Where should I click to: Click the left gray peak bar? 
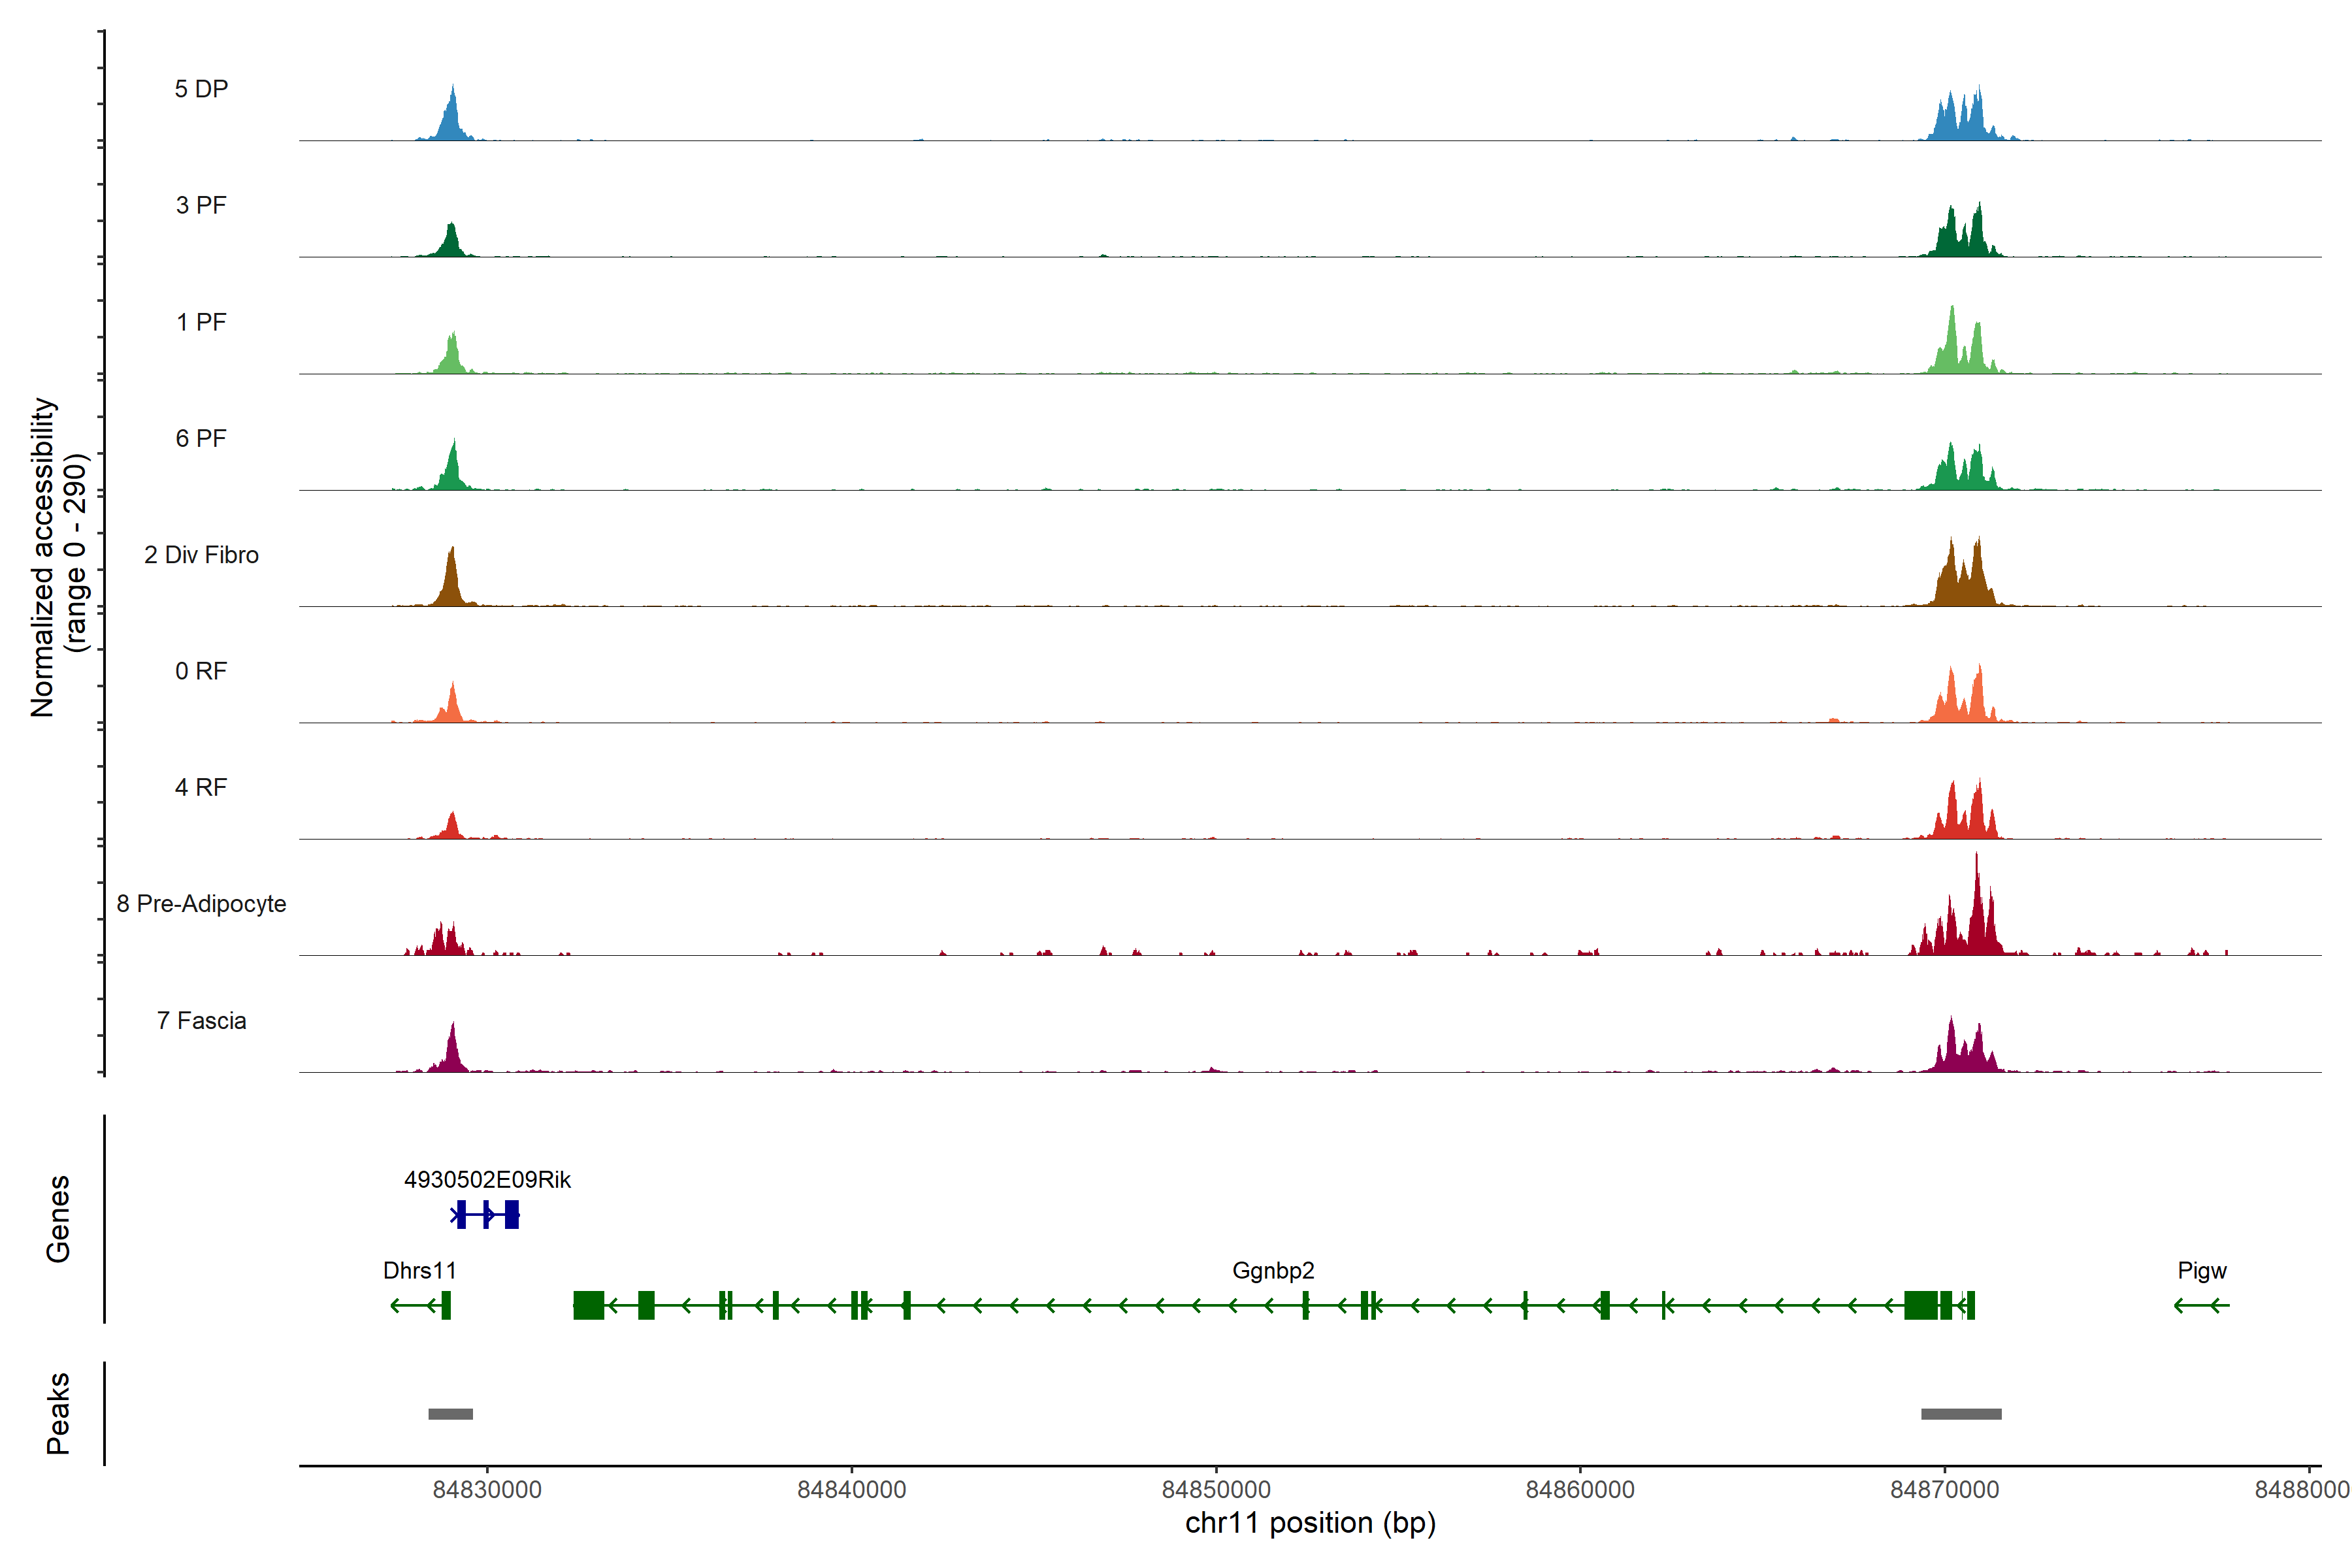pyautogui.click(x=450, y=1414)
